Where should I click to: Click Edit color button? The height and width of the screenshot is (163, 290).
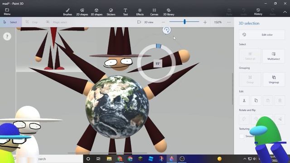point(262,34)
